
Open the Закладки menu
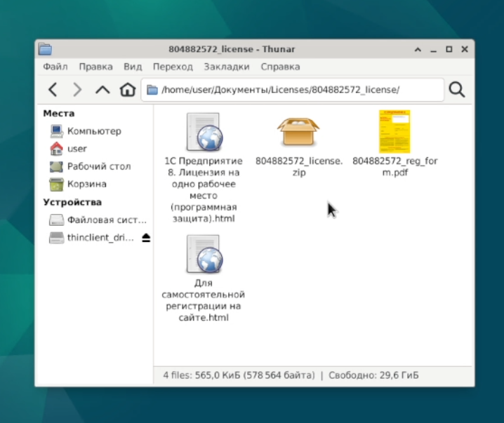point(227,67)
